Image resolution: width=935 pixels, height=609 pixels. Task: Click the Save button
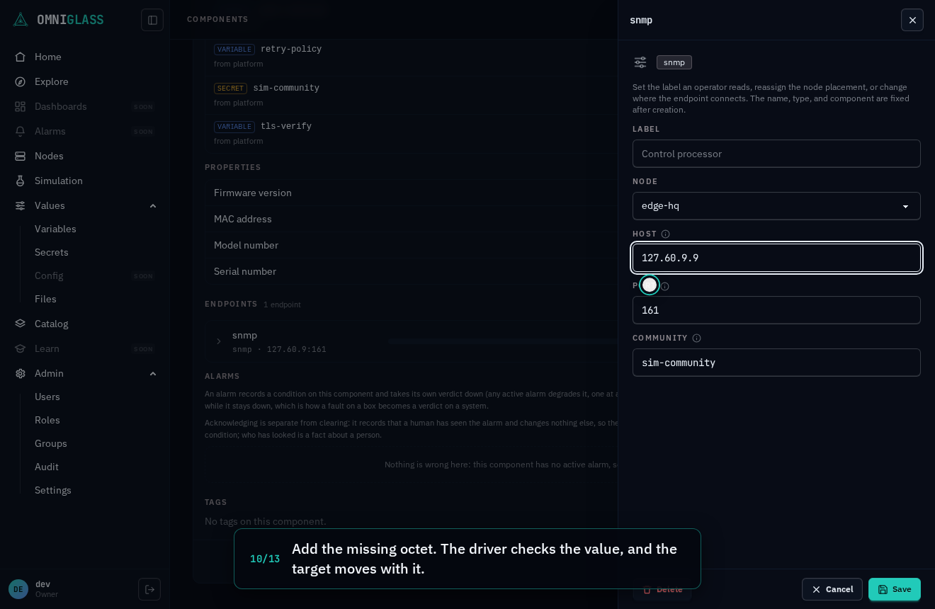tap(895, 589)
